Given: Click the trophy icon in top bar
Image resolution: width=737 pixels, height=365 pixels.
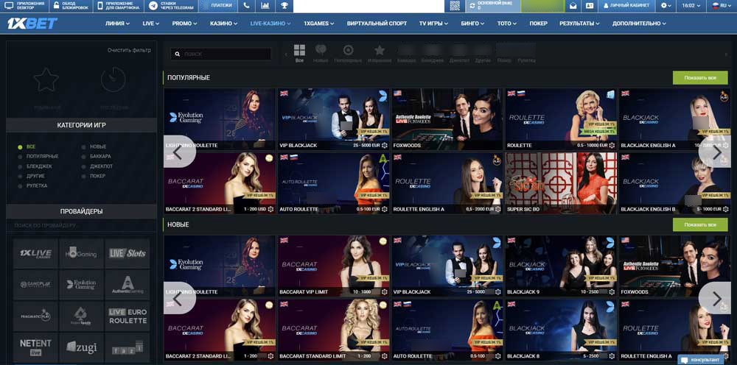Looking at the screenshot, I should 283,5.
